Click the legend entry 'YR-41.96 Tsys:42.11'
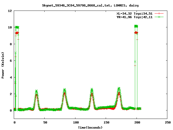This screenshot has height=130, width=173. coord(135,17)
